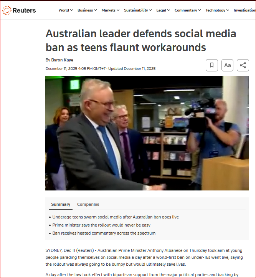Expand the Sustainability dropdown menu
Image resolution: width=256 pixels, height=278 pixels.
[138, 10]
